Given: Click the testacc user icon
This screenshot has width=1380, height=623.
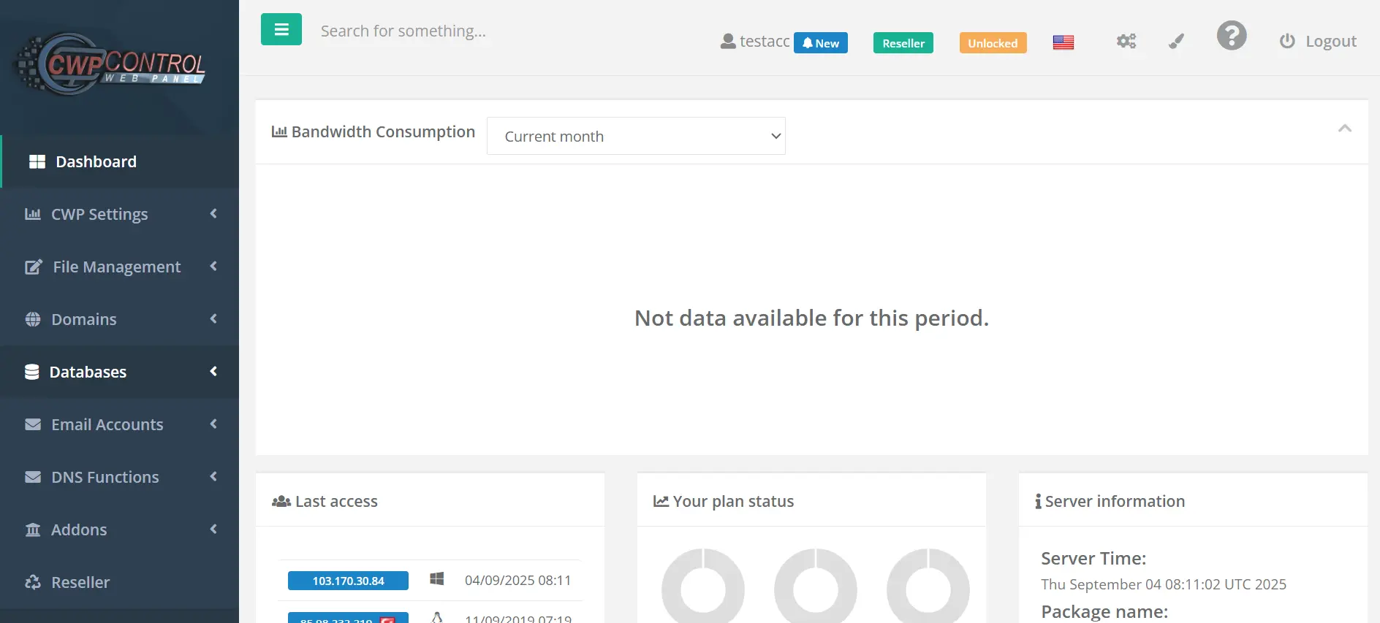Looking at the screenshot, I should point(728,42).
